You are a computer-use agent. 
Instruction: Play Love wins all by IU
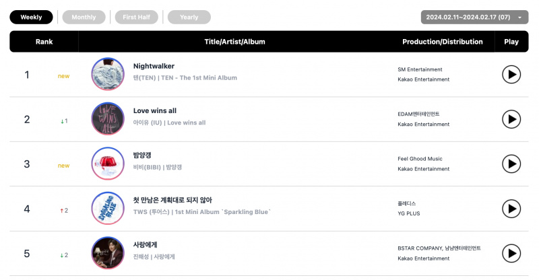511,119
